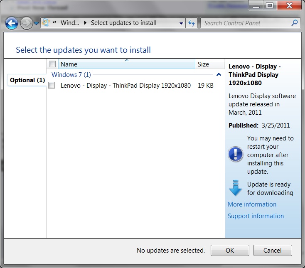Click the refresh button beside the address bar

tap(192, 23)
